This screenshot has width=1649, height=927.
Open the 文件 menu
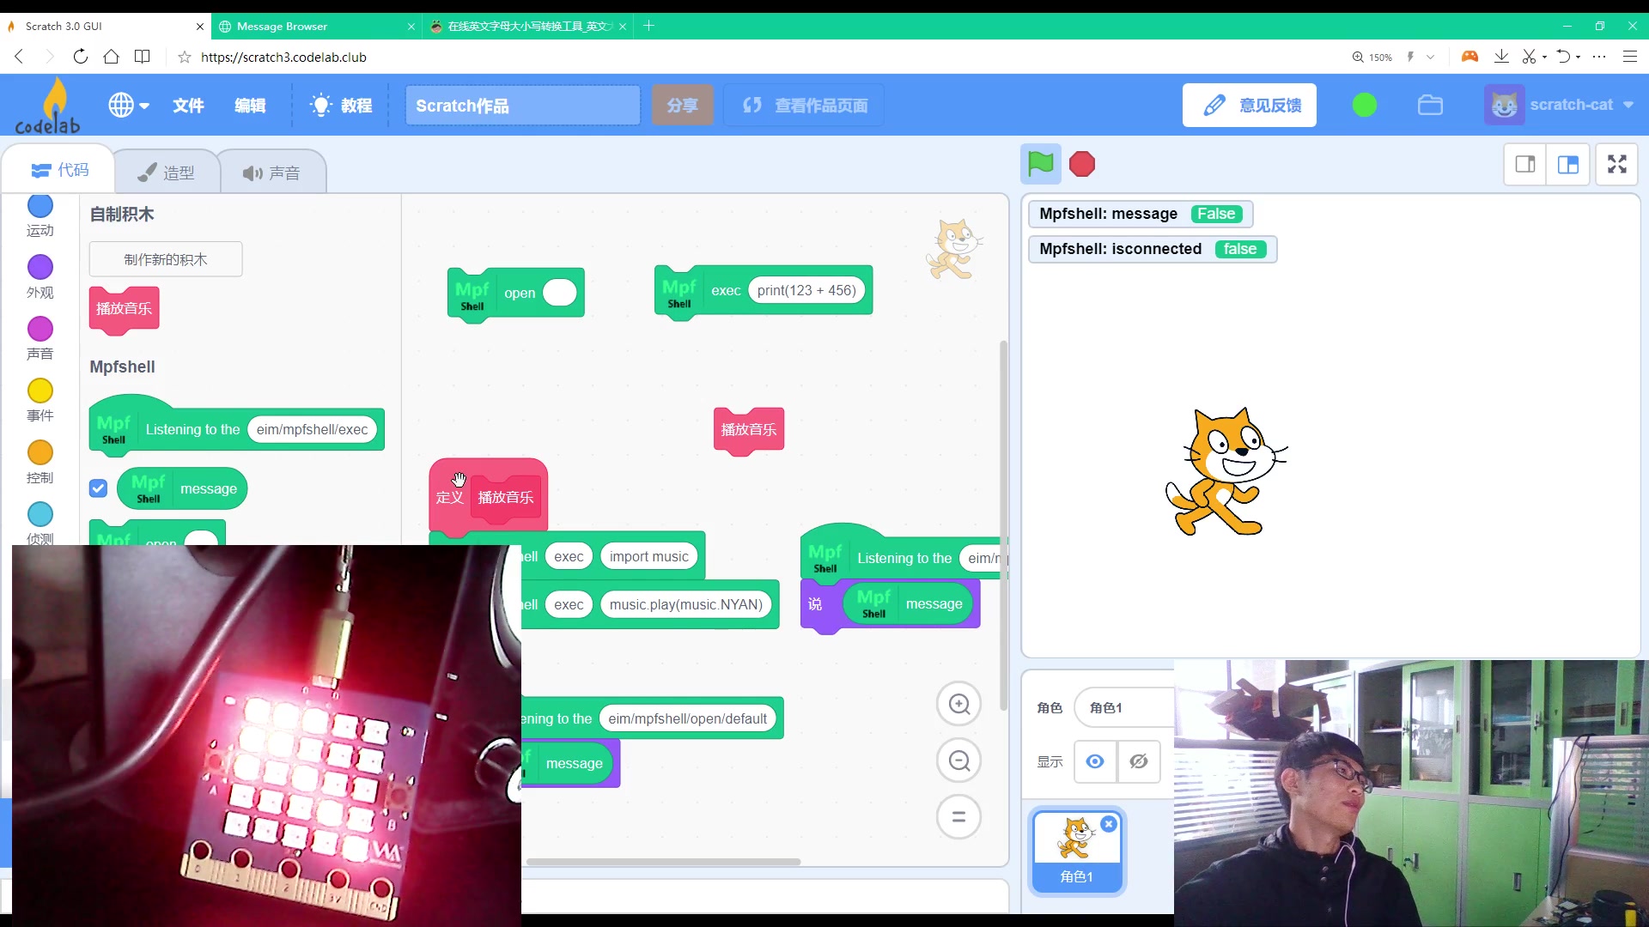(x=188, y=105)
